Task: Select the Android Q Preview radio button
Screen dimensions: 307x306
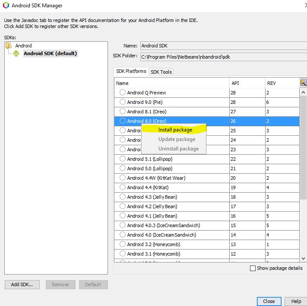Action: click(123, 92)
